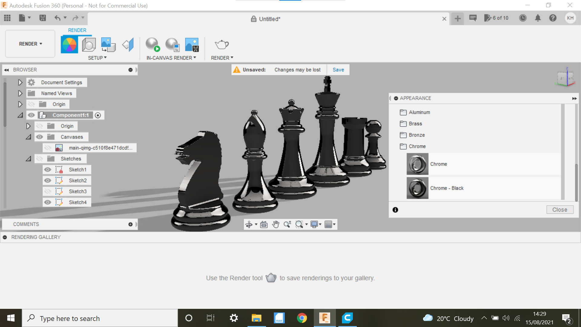
Task: Apply the Chrome - Black material swatch
Action: 417,188
